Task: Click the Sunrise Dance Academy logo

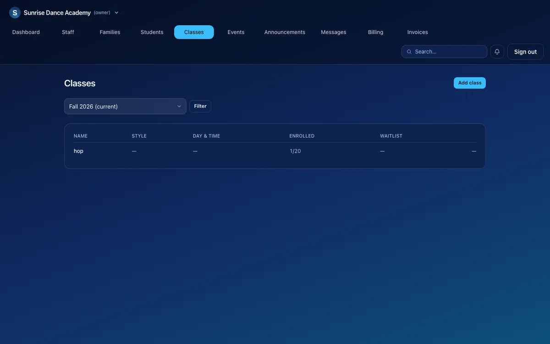Action: 15,13
